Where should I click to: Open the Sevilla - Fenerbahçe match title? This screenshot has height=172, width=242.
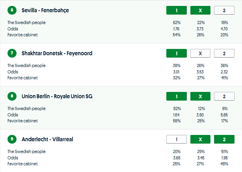coord(46,10)
